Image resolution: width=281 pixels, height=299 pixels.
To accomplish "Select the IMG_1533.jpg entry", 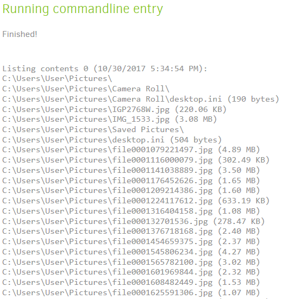I will click(110, 120).
